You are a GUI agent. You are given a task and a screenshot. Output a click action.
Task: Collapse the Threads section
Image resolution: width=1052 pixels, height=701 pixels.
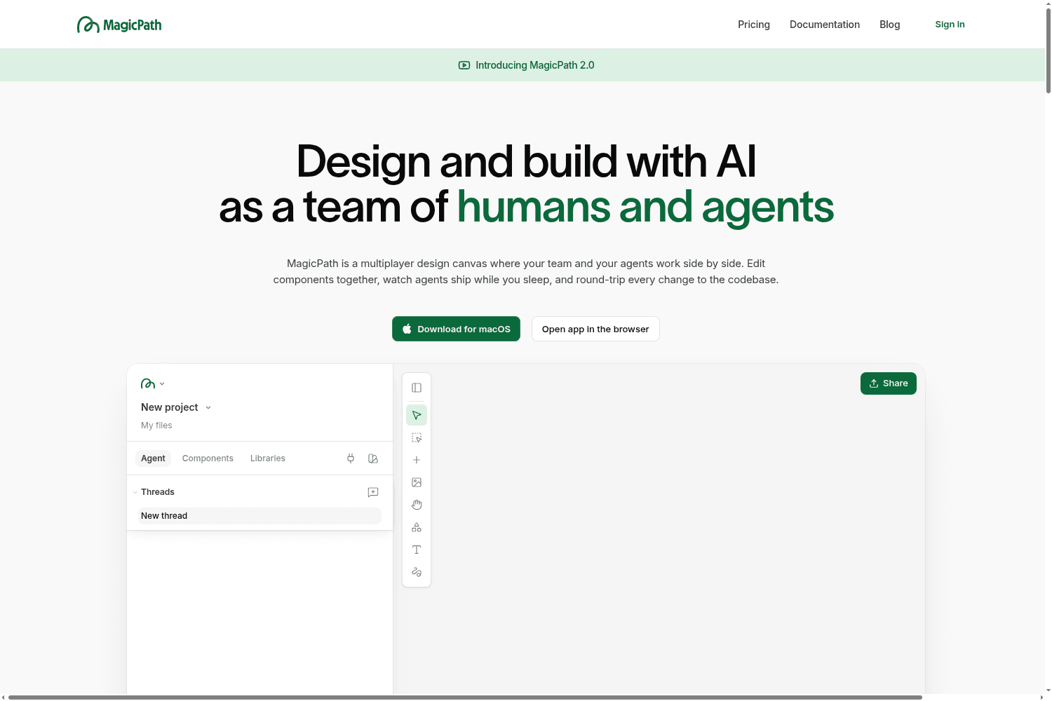pos(135,492)
